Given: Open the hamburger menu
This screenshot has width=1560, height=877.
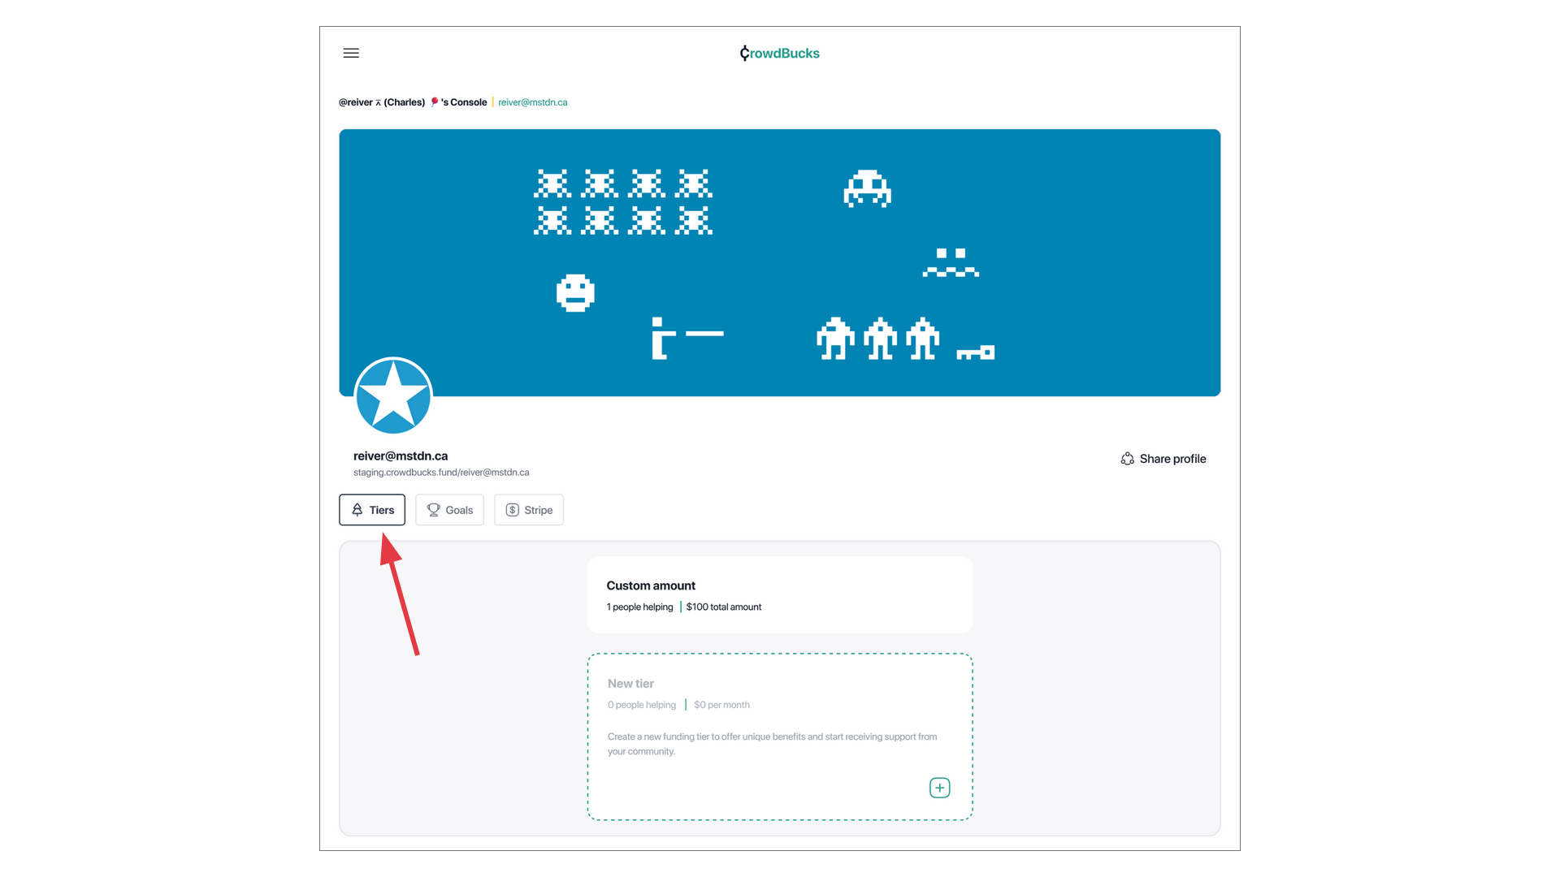Looking at the screenshot, I should click(x=351, y=53).
